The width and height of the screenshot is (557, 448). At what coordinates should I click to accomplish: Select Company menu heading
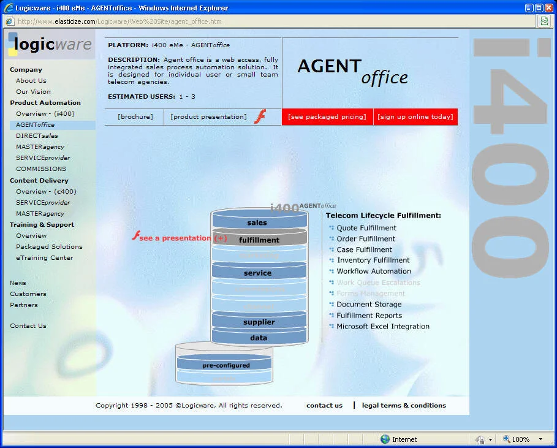point(26,70)
